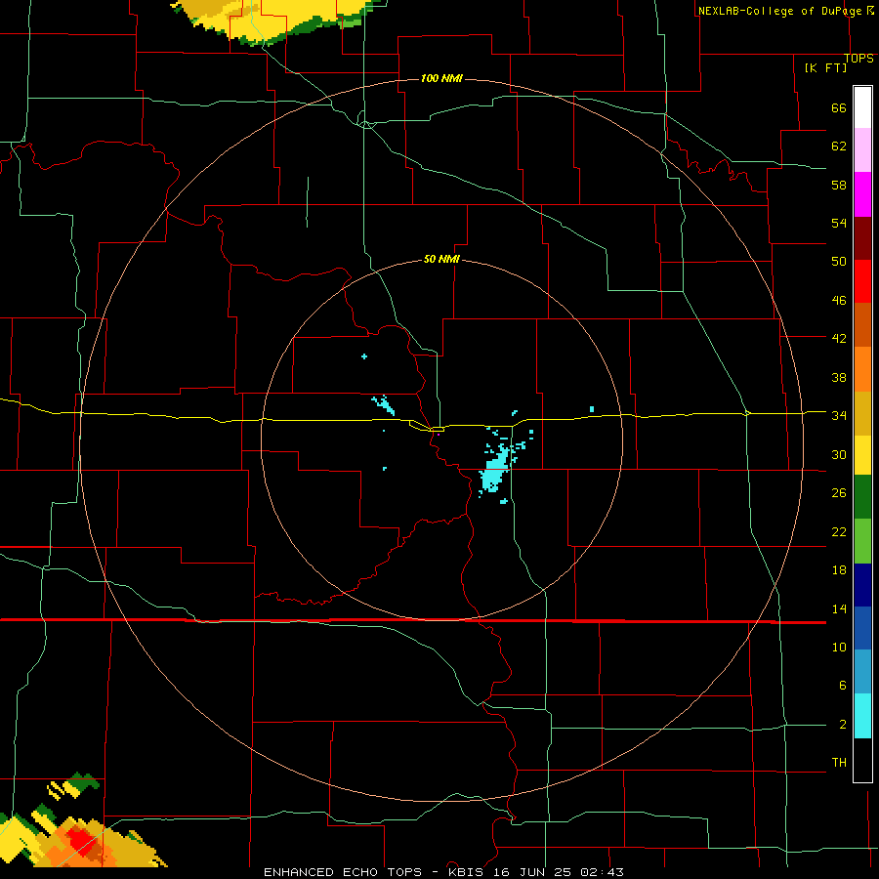
Task: Click the bright red 50 kft swatch
Action: click(x=862, y=281)
